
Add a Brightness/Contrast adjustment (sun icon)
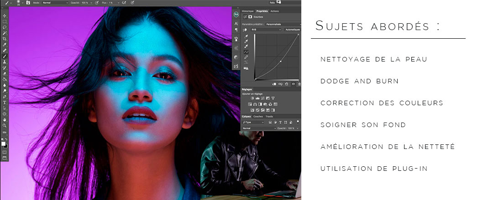pos(253,98)
